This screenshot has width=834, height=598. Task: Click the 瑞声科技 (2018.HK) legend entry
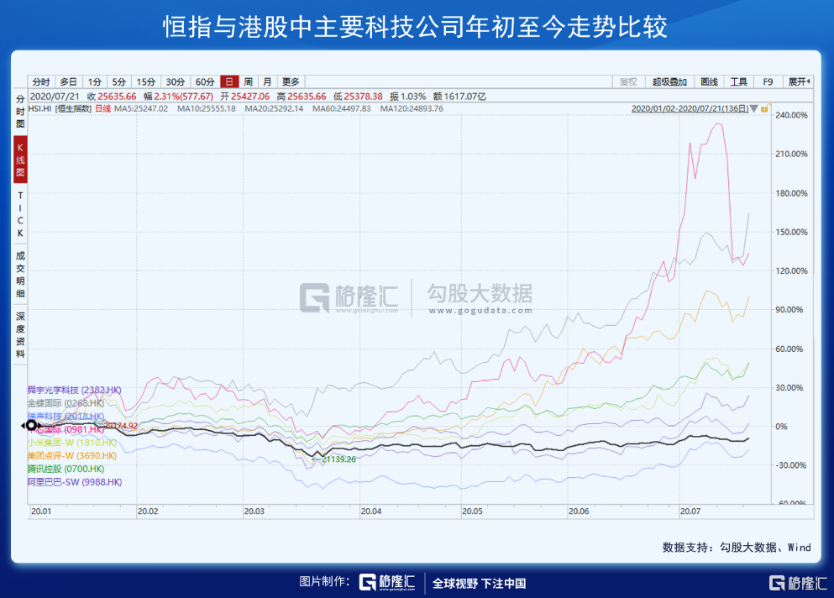point(66,417)
